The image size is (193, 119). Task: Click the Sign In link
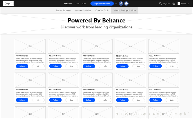click(166, 3)
